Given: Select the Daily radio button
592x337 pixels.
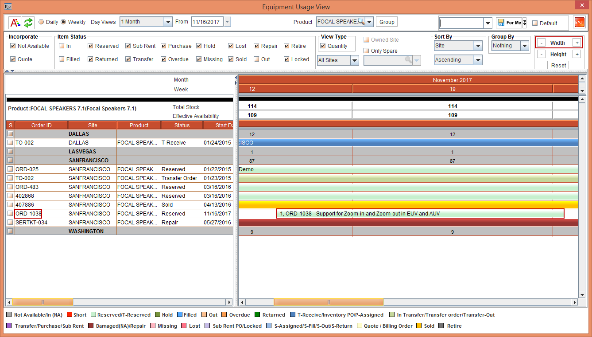Looking at the screenshot, I should tap(41, 22).
